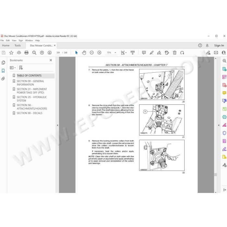Viewport: 227px width, 227px height.
Task: Open the notifications bell
Action: [207, 45]
